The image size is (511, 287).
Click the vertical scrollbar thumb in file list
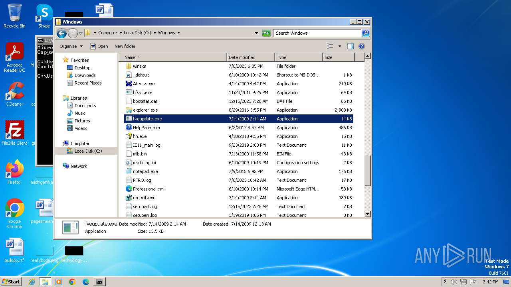pyautogui.click(x=368, y=170)
